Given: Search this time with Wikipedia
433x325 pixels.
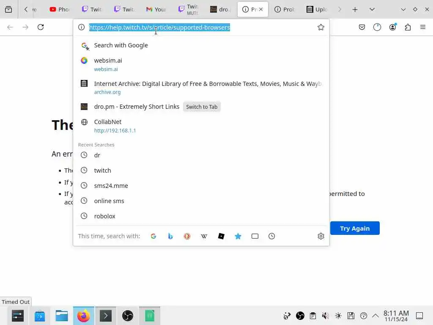Looking at the screenshot, I should point(204,236).
